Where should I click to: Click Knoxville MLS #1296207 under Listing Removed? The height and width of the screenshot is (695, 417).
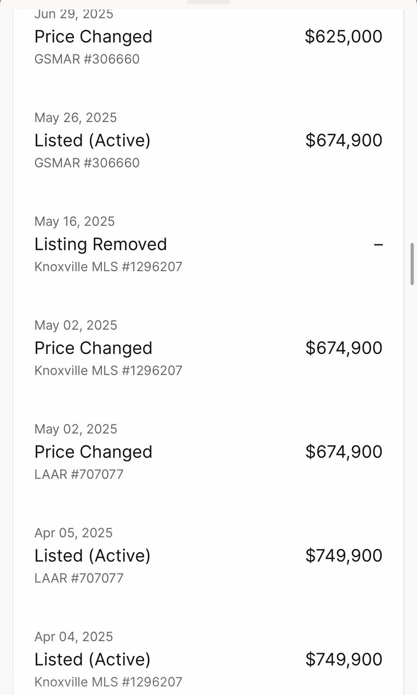click(108, 266)
